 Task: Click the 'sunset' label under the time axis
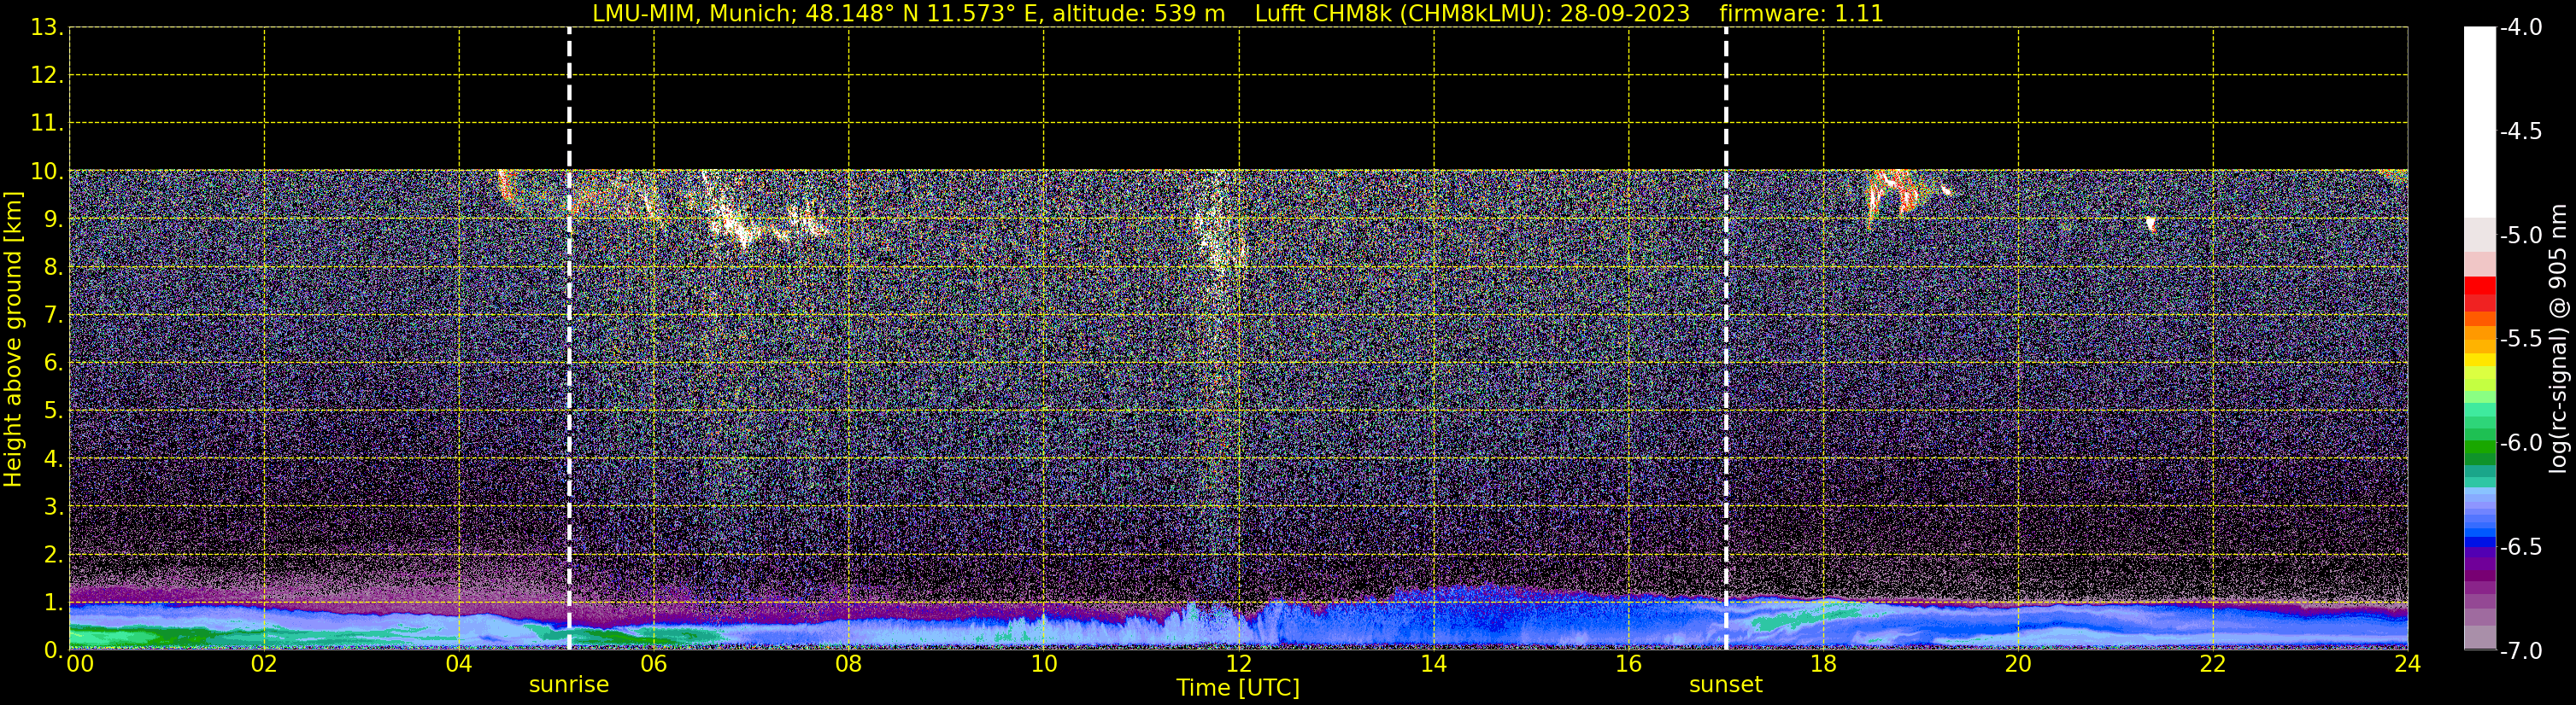(1725, 684)
